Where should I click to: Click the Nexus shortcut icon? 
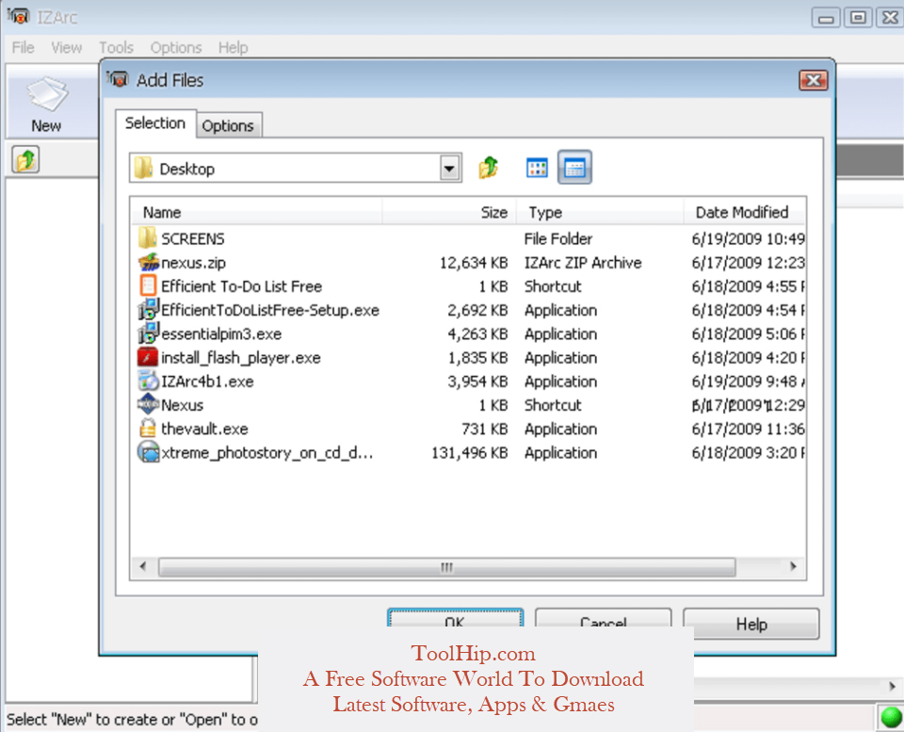point(148,404)
